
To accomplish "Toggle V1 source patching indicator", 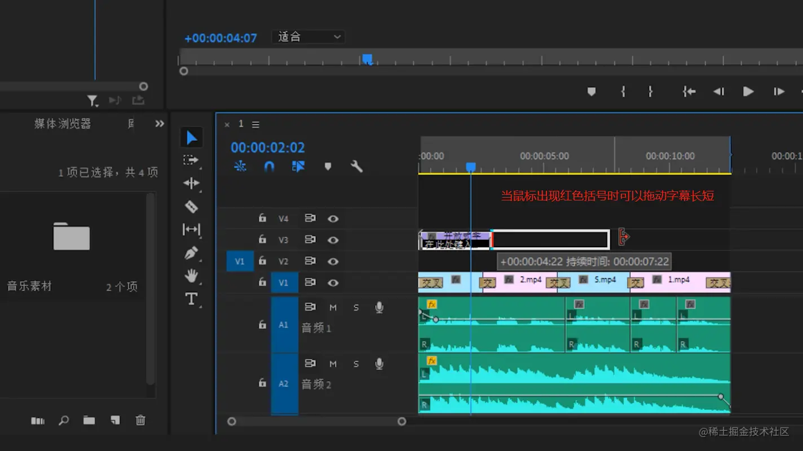I will coord(240,261).
